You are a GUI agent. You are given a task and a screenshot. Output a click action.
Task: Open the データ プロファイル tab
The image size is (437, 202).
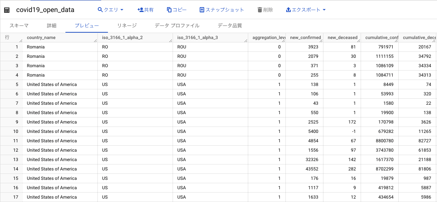pyautogui.click(x=177, y=26)
